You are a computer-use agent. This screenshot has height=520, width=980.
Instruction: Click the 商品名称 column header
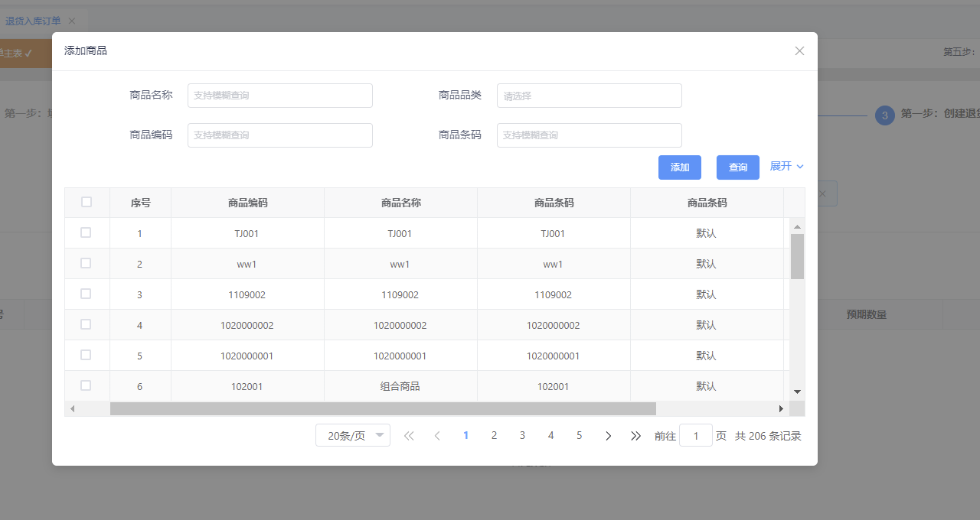[400, 203]
